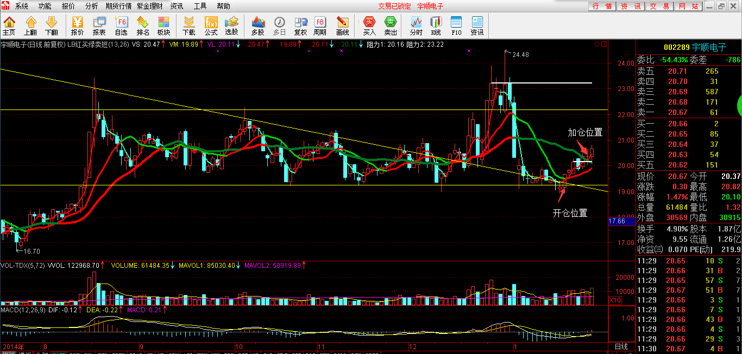The width and height of the screenshot is (742, 354).
Task: Open the 周期 period selection menu
Action: (x=320, y=25)
